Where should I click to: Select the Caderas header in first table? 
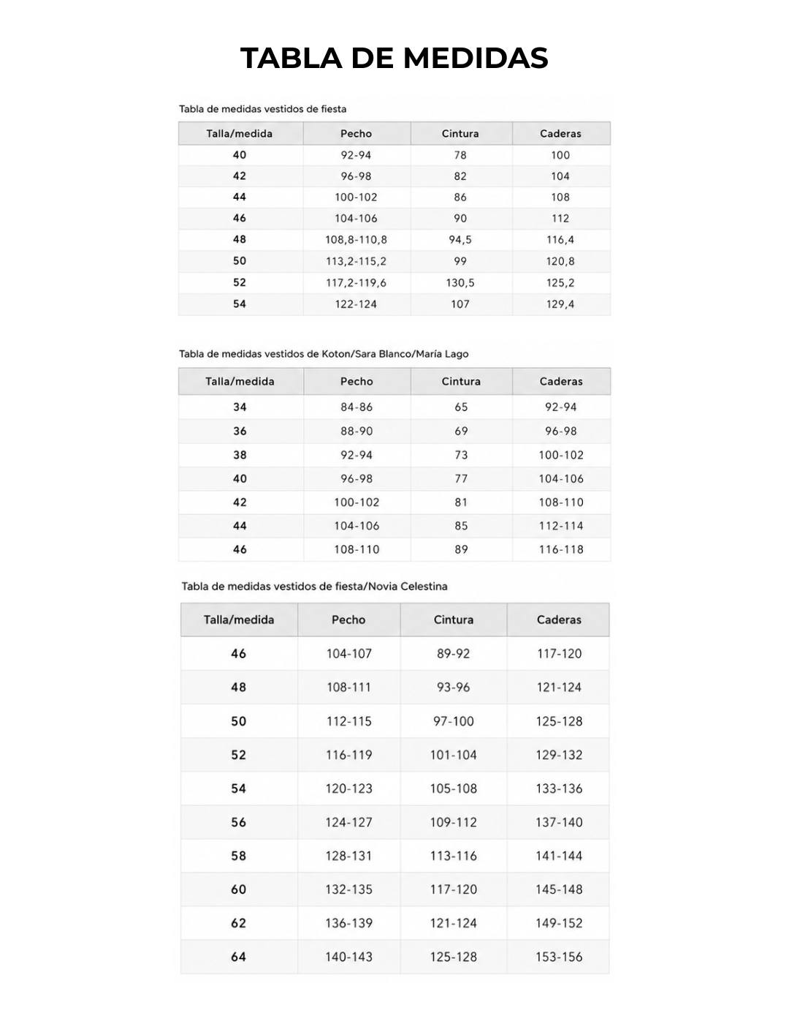click(x=560, y=133)
